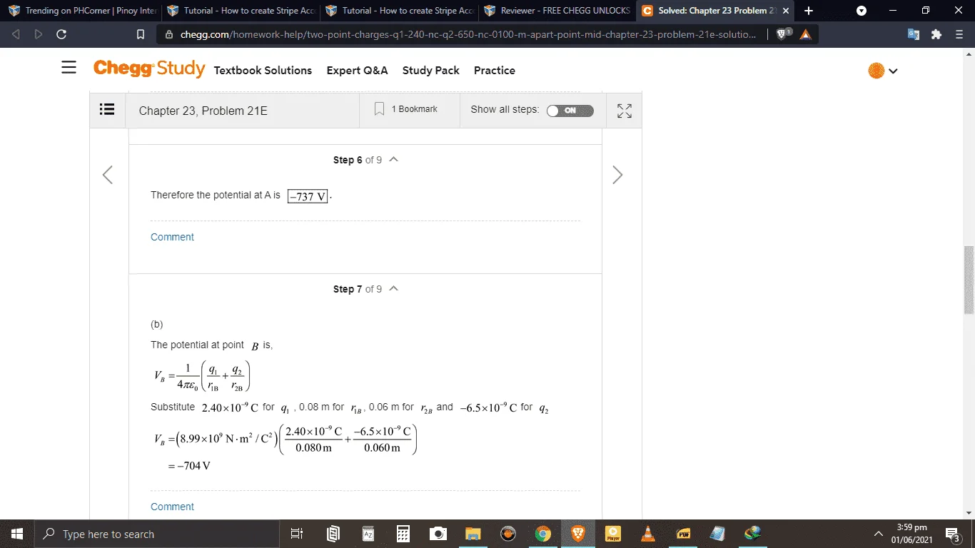The image size is (975, 548).
Task: Open the table of contents list icon
Action: pos(107,109)
